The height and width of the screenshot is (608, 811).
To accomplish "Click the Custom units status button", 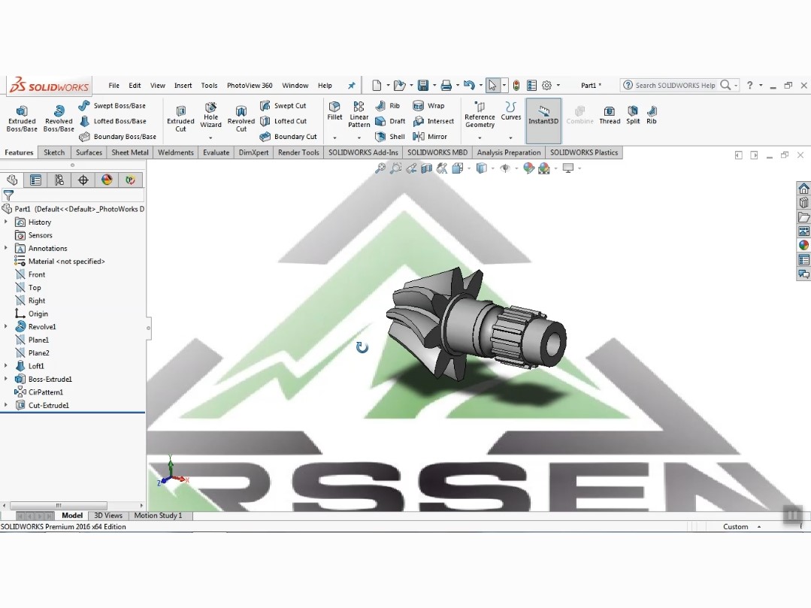I will [735, 527].
